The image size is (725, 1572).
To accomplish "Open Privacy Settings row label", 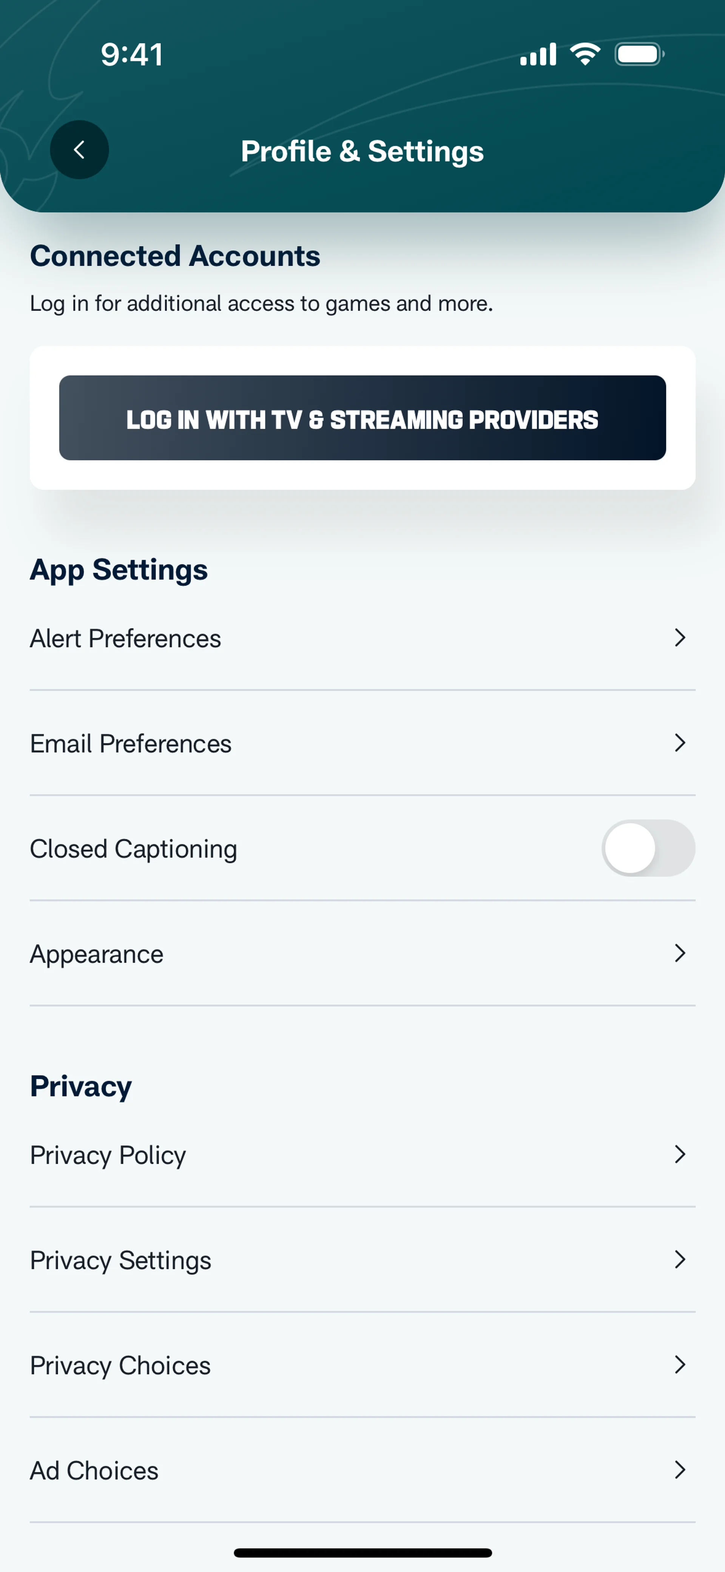I will pyautogui.click(x=121, y=1261).
